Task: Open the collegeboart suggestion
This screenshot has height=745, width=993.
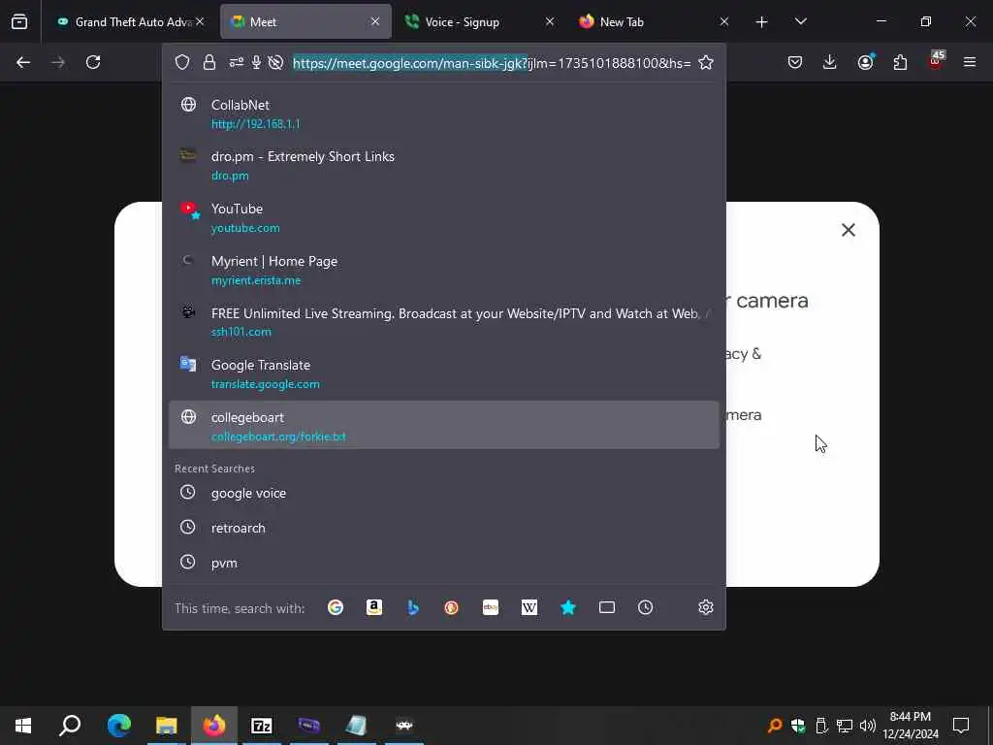Action: coord(443,425)
